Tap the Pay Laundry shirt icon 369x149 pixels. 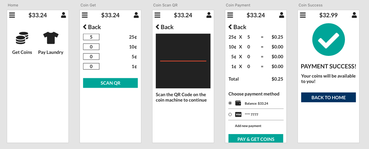tap(51, 38)
